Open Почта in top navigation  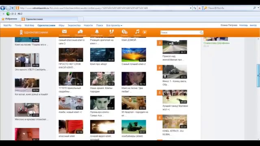[x=18, y=25]
